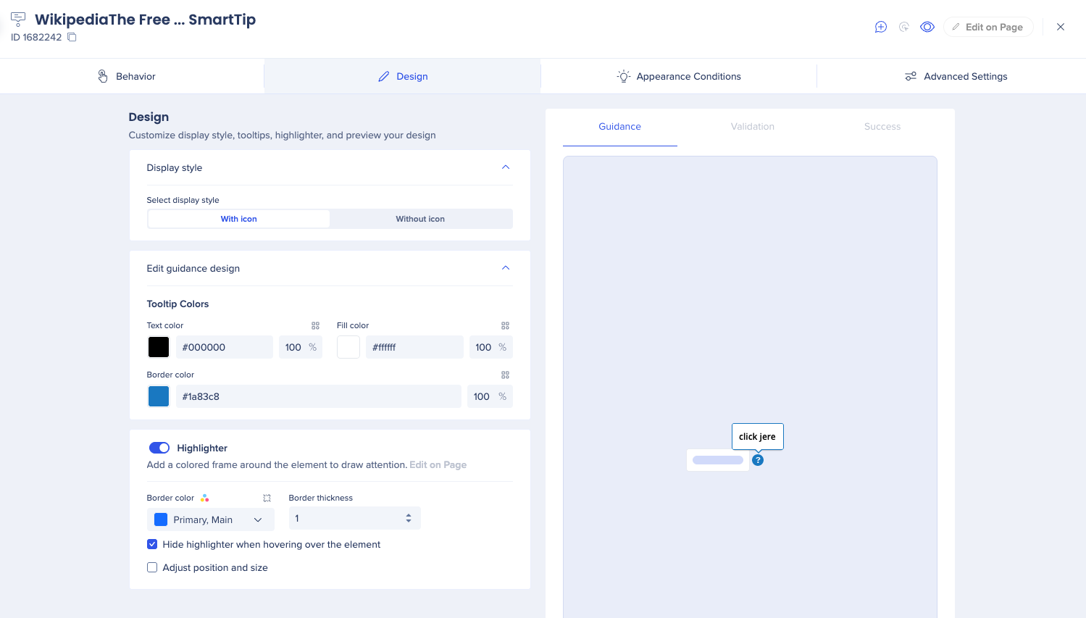
Task: Click the pencil icon on the Design tab
Action: [x=384, y=76]
